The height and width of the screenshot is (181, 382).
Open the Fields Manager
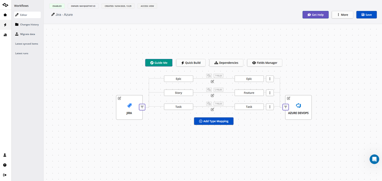[x=265, y=63]
